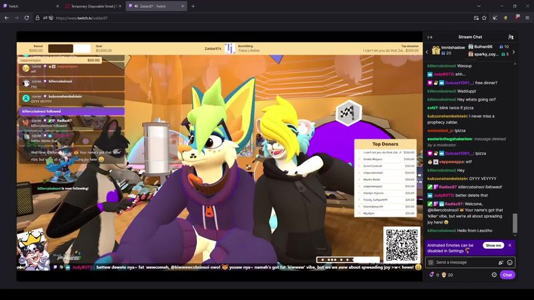The width and height of the screenshot is (534, 300).
Task: Open chat settings gear
Action: point(494,275)
